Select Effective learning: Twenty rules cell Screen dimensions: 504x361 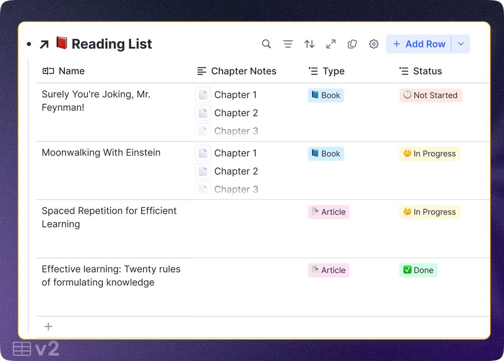tap(113, 287)
